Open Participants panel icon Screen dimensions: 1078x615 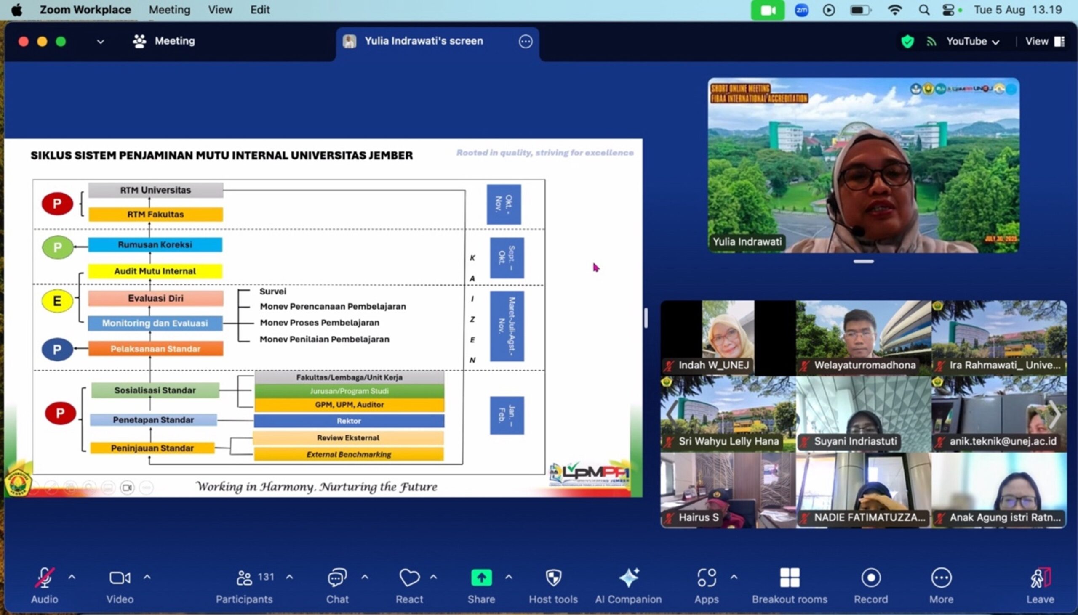click(244, 578)
